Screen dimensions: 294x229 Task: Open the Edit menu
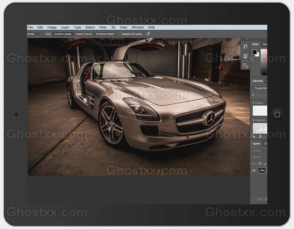click(x=40, y=27)
